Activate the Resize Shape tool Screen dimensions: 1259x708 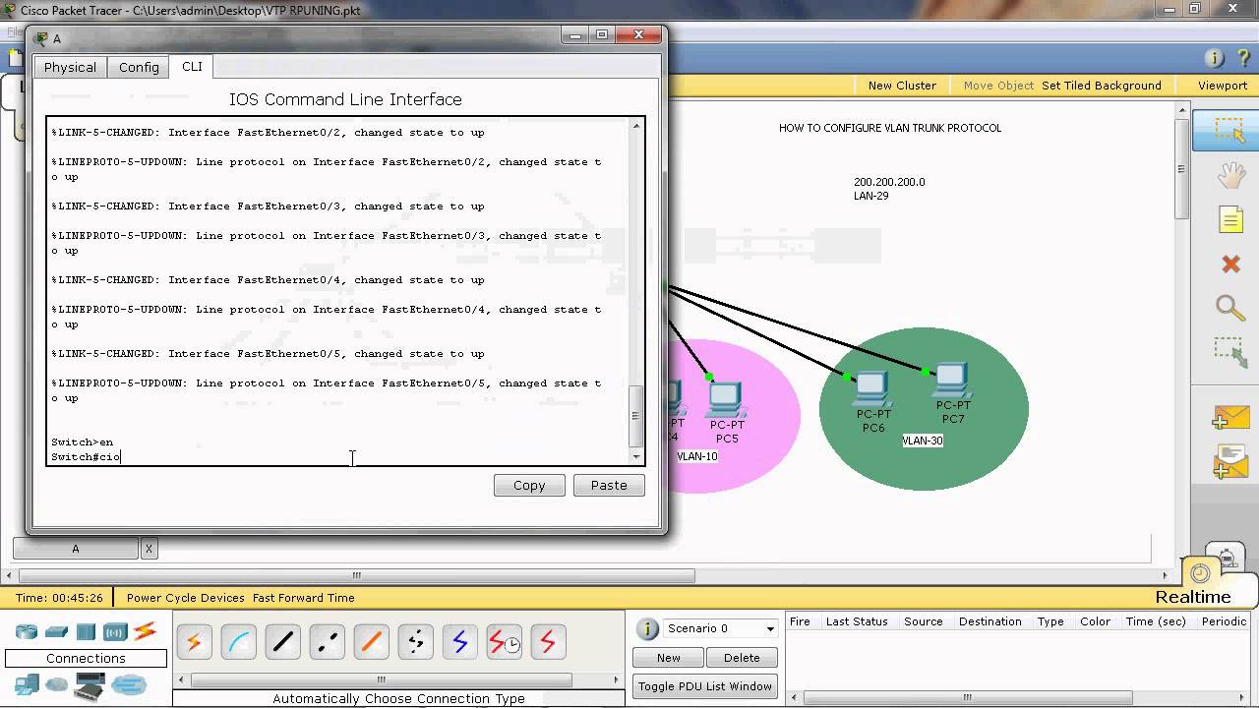pyautogui.click(x=1229, y=353)
